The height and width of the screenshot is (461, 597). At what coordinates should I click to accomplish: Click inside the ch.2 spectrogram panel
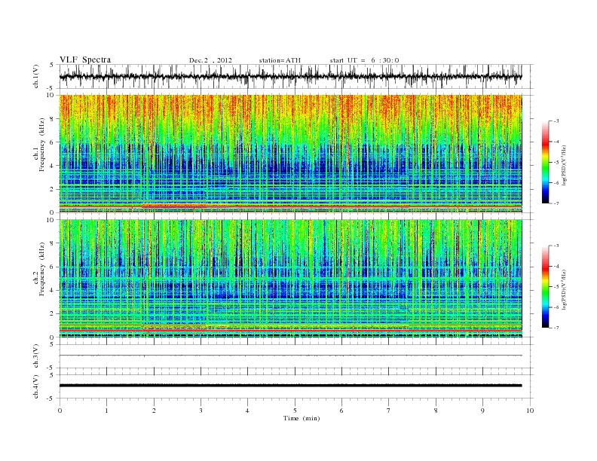[290, 279]
